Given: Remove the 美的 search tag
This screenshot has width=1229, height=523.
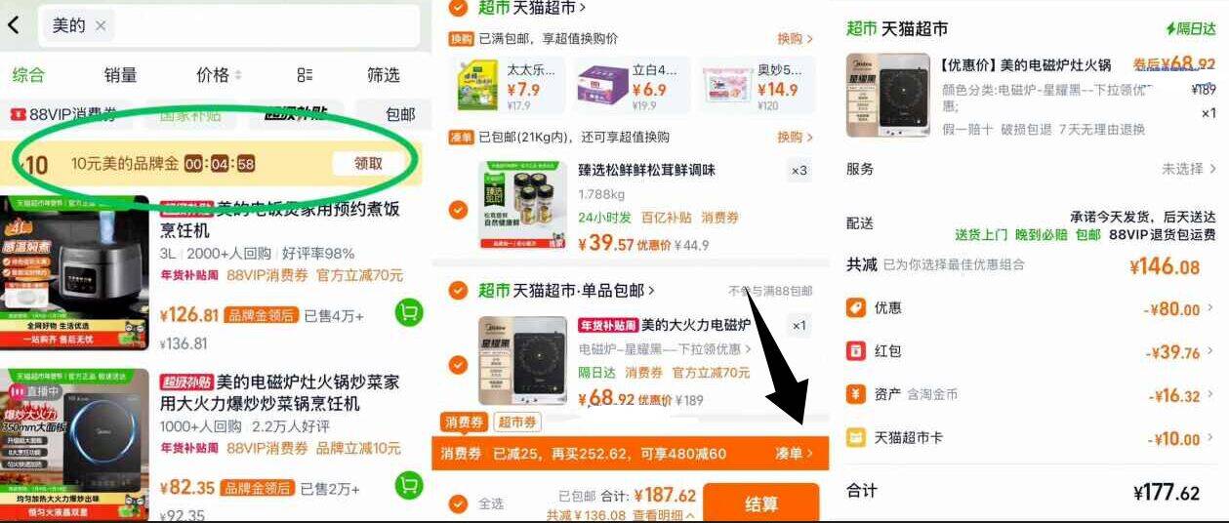Looking at the screenshot, I should click(101, 26).
